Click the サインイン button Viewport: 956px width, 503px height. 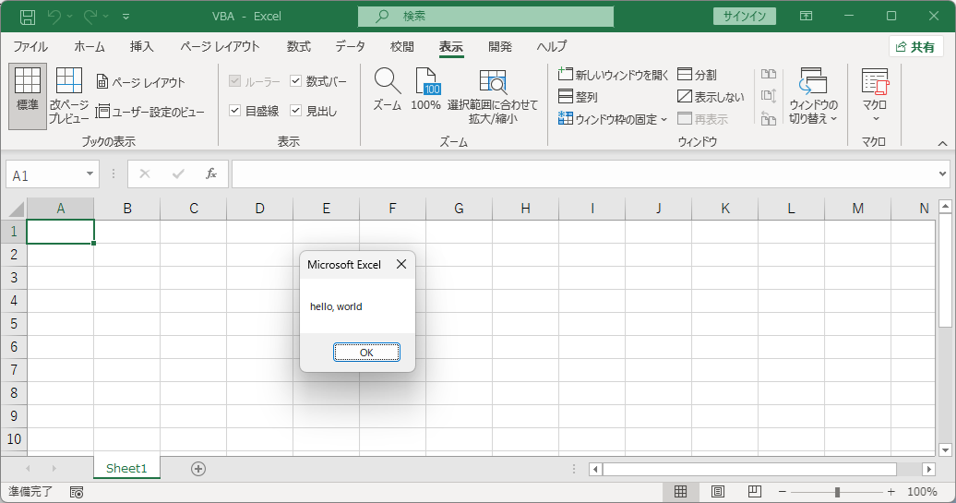click(x=744, y=17)
